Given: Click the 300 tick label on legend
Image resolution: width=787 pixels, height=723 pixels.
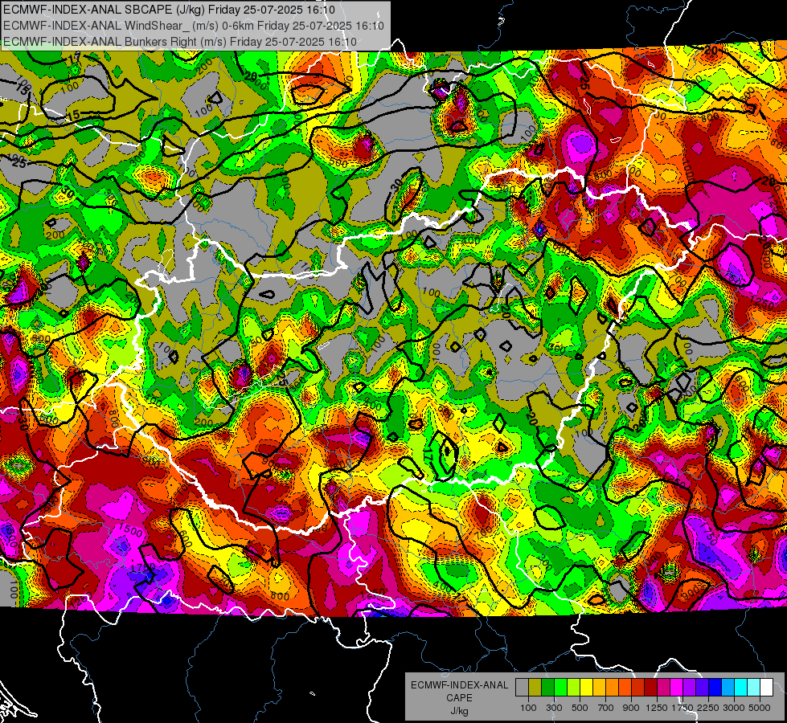Looking at the screenshot, I should click(554, 708).
